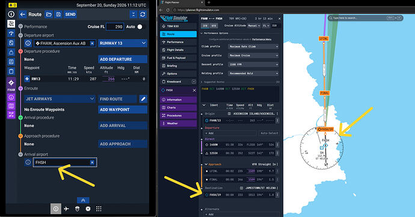Open the purple airport information icon in sidebar
Image resolution: width=415 pixels, height=217 pixels.
(11, 97)
